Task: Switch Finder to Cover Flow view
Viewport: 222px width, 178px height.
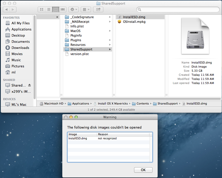Action: tap(63, 9)
